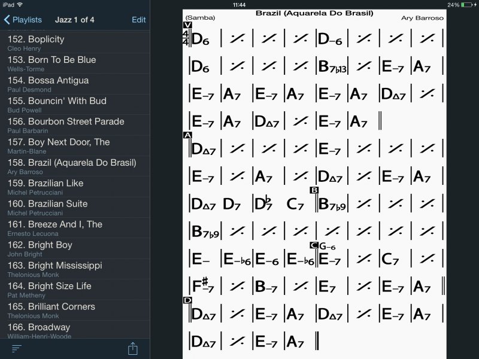This screenshot has width=479, height=359.
Task: Tap the share icon in bottom toolbar
Action: [x=133, y=348]
